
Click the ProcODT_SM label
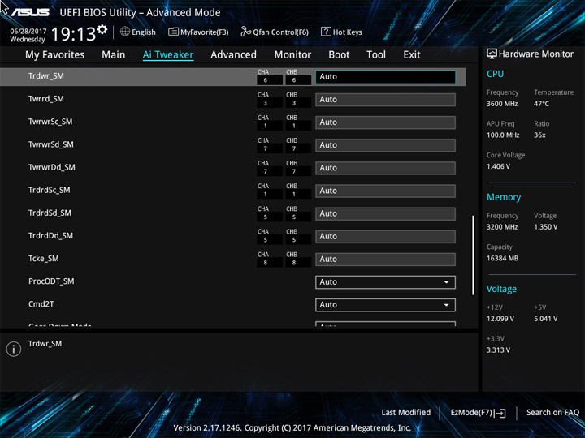point(51,281)
